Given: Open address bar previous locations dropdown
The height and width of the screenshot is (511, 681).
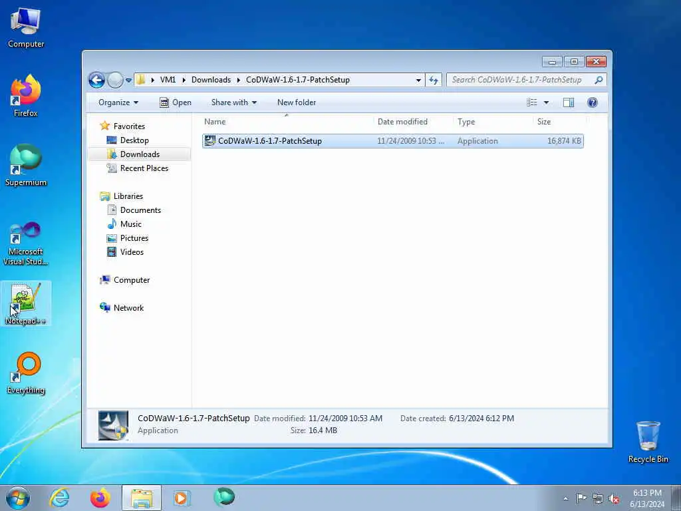Looking at the screenshot, I should click(418, 81).
